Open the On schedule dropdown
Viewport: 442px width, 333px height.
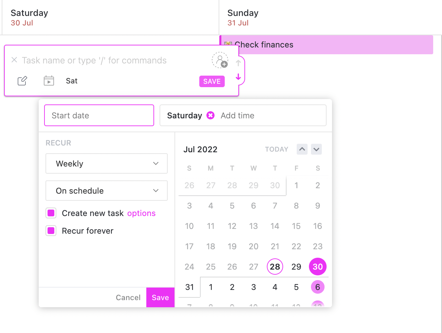(107, 191)
